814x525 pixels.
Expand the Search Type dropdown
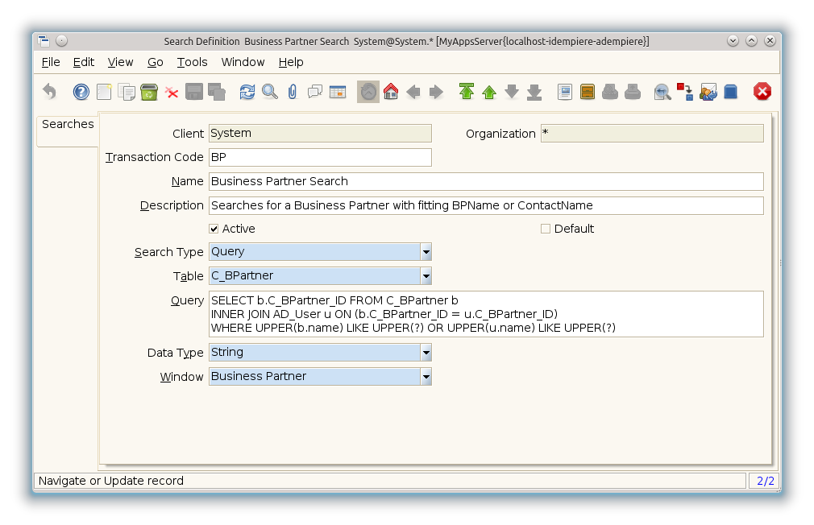tap(426, 252)
